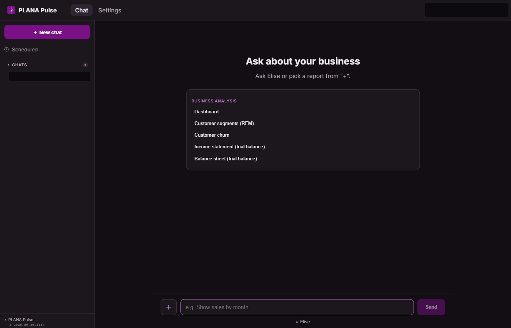Click the PLANA Pulse logo icon
Viewport: 511px width, 328px height.
11,10
